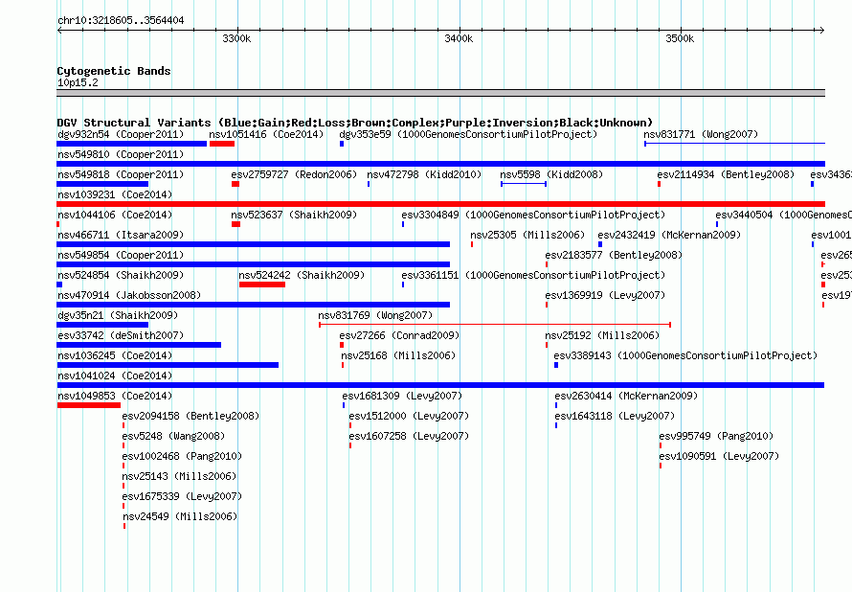This screenshot has height=592, width=852.
Task: Open the nsv25168 (Mills2006) label
Action: coord(398,355)
